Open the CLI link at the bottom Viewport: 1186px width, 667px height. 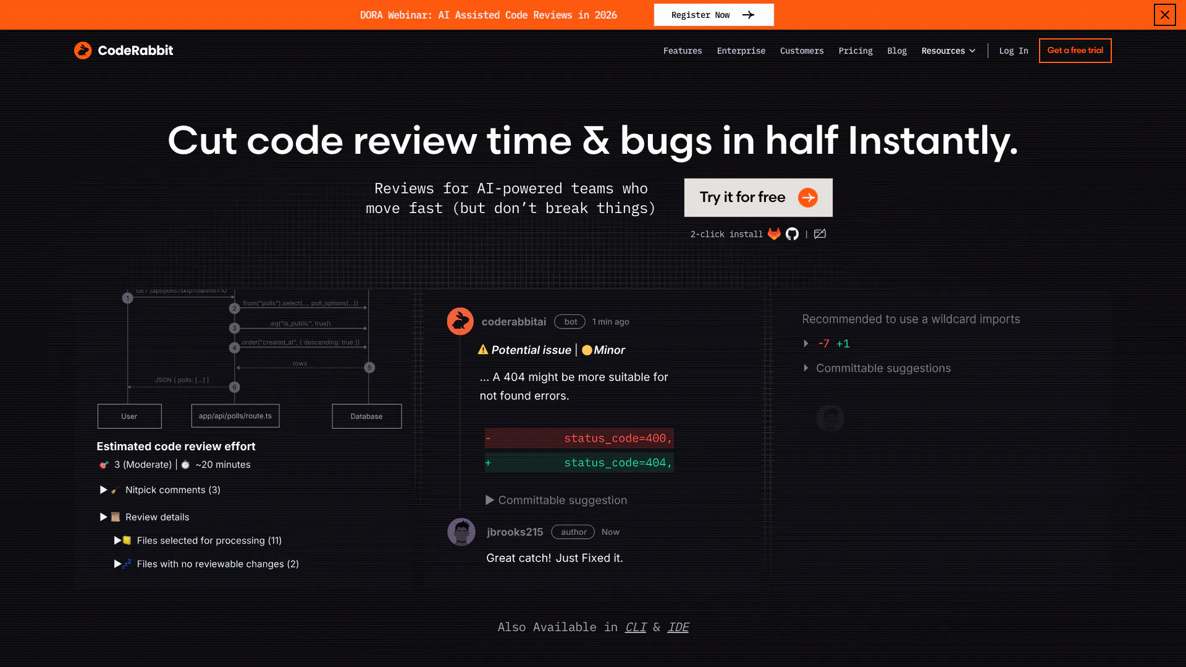(x=636, y=627)
